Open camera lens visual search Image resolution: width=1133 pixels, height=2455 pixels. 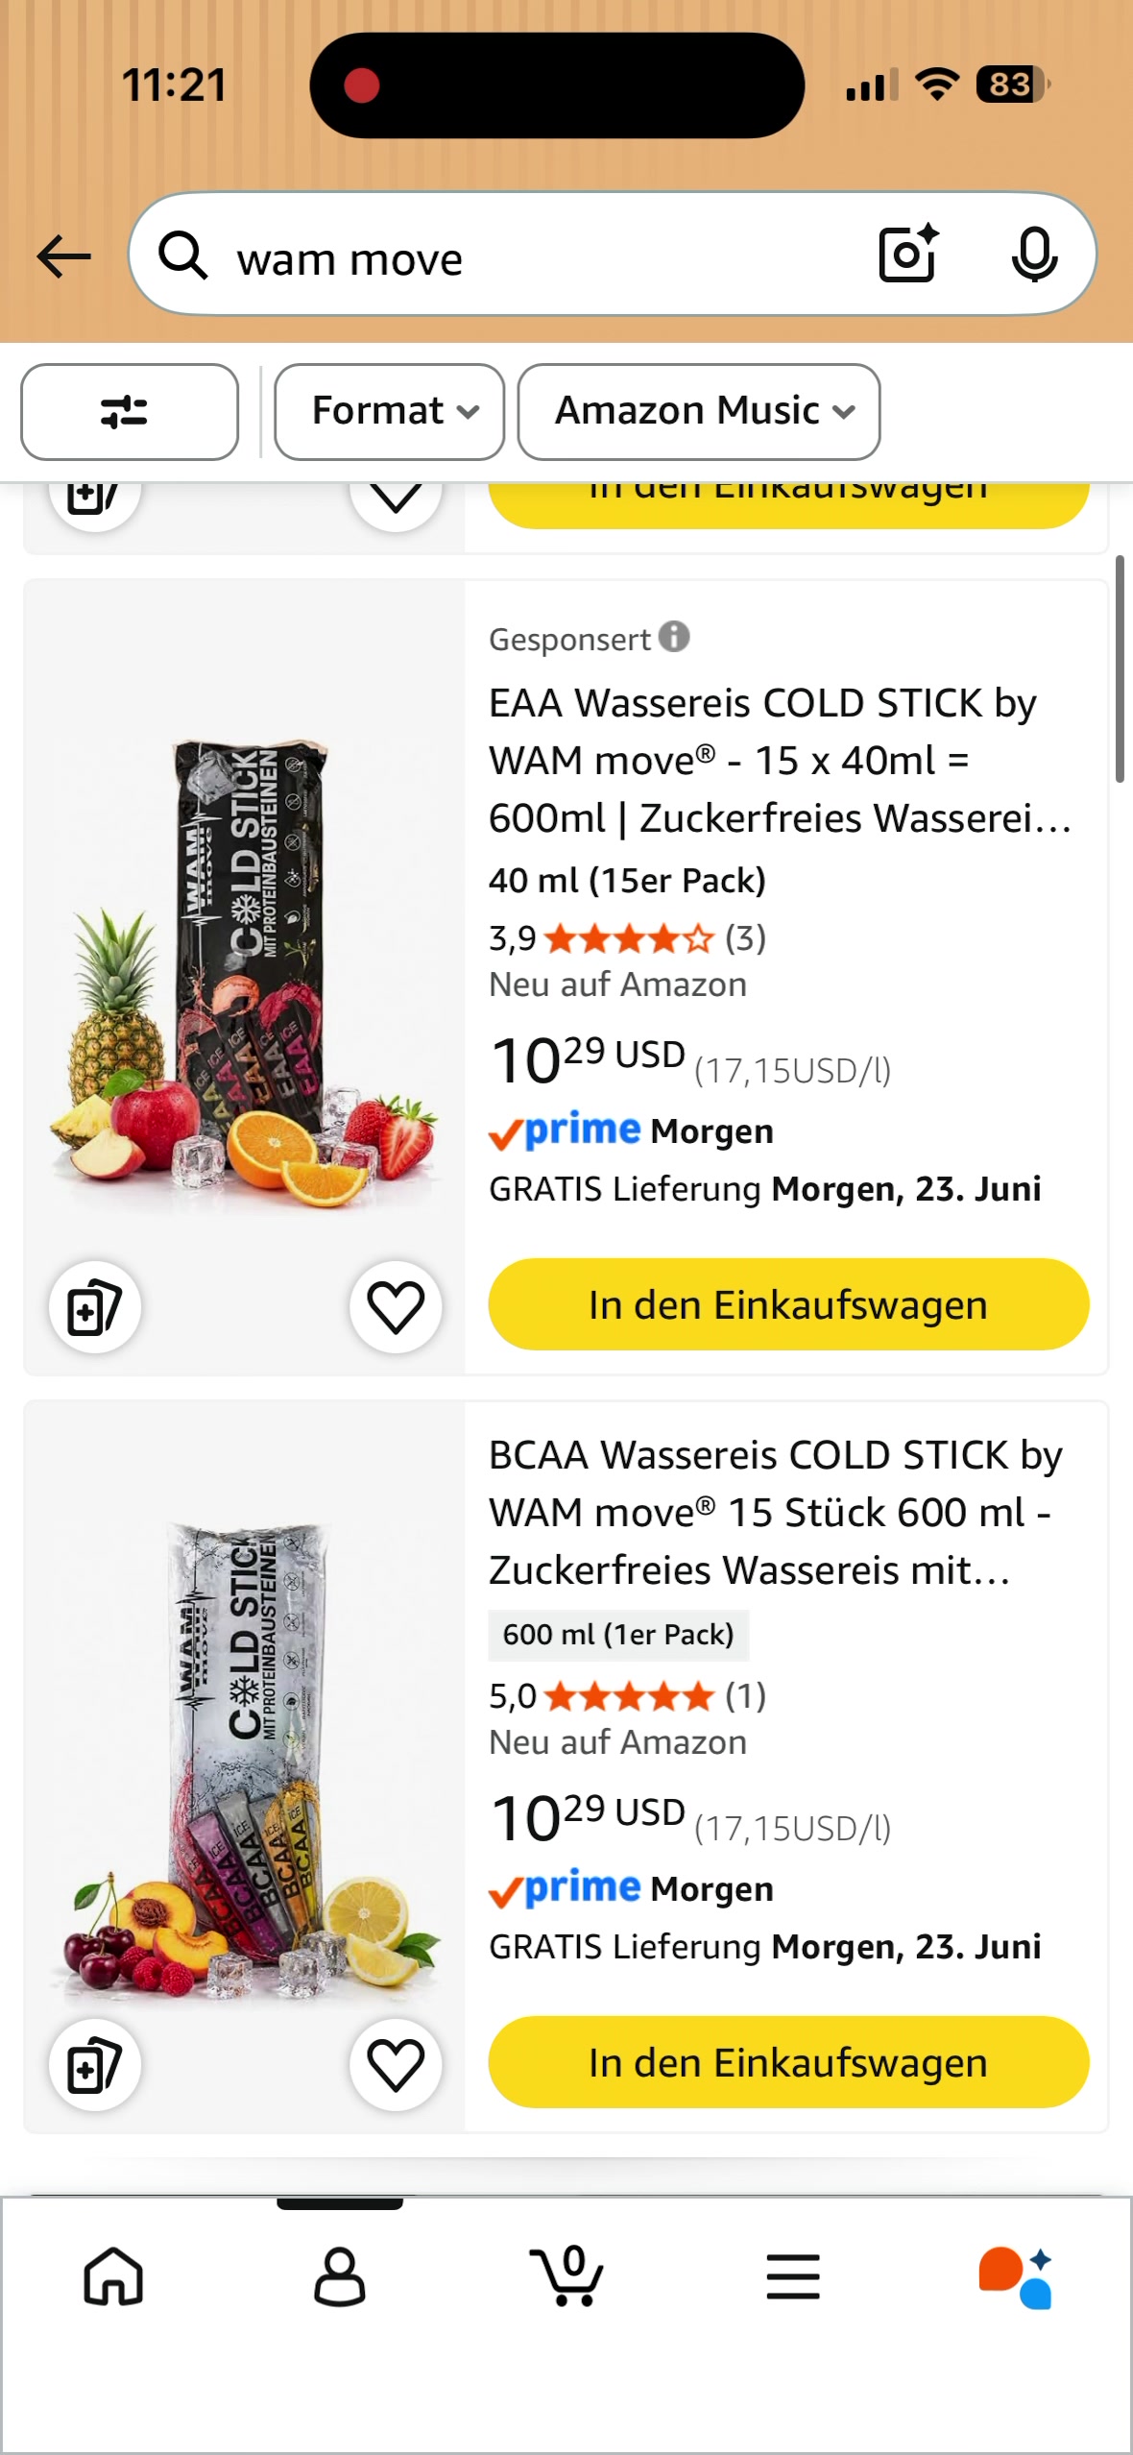coord(907,254)
